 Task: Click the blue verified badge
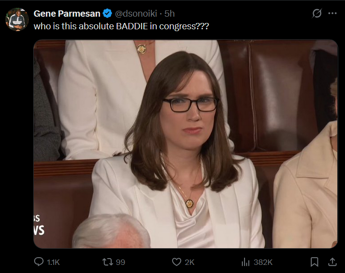point(107,14)
